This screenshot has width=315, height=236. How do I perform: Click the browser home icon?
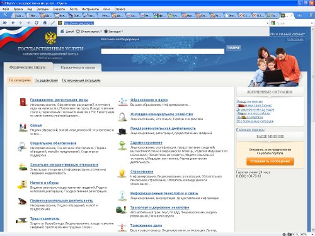45,23
